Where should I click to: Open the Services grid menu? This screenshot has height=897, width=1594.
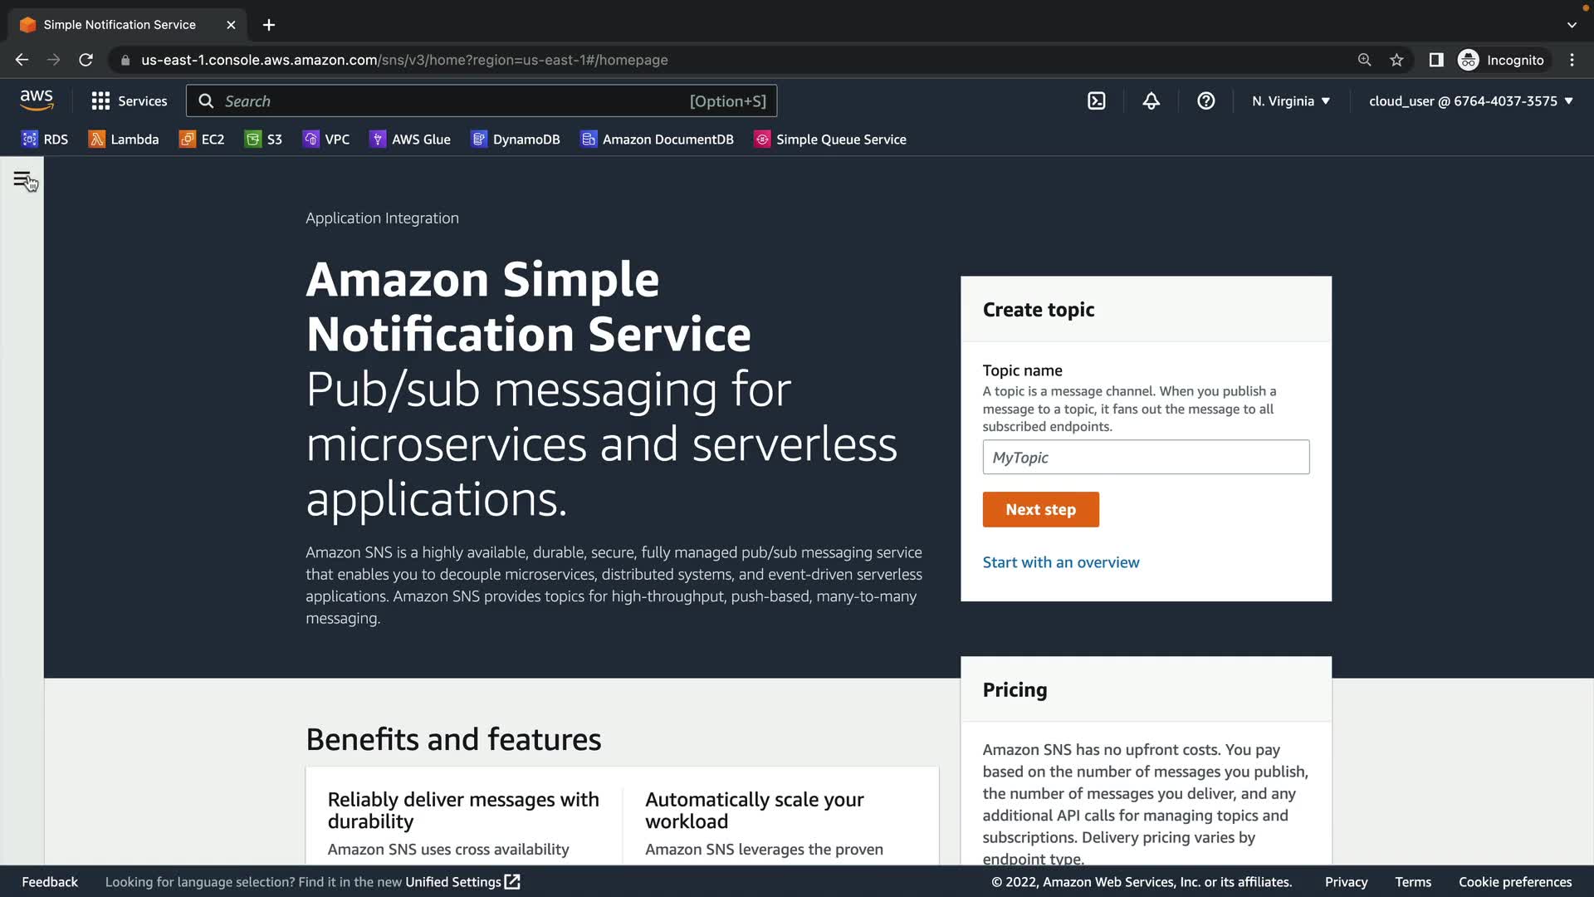click(x=129, y=101)
